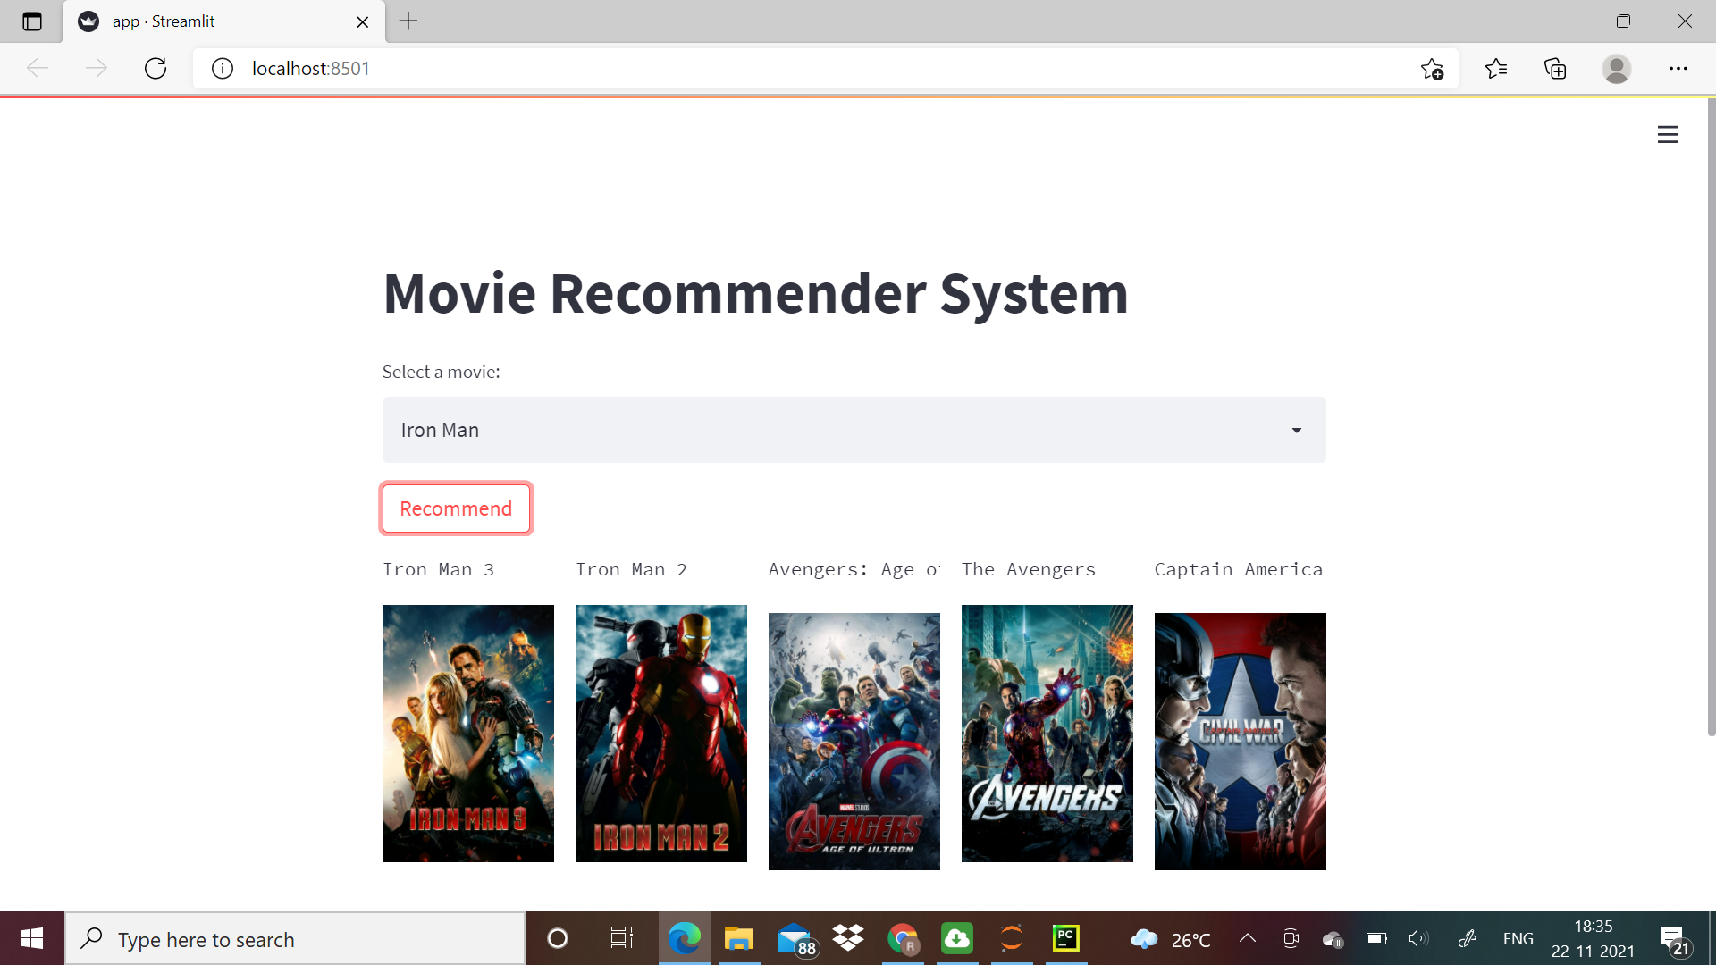
Task: Open the Collections panel
Action: [1555, 68]
